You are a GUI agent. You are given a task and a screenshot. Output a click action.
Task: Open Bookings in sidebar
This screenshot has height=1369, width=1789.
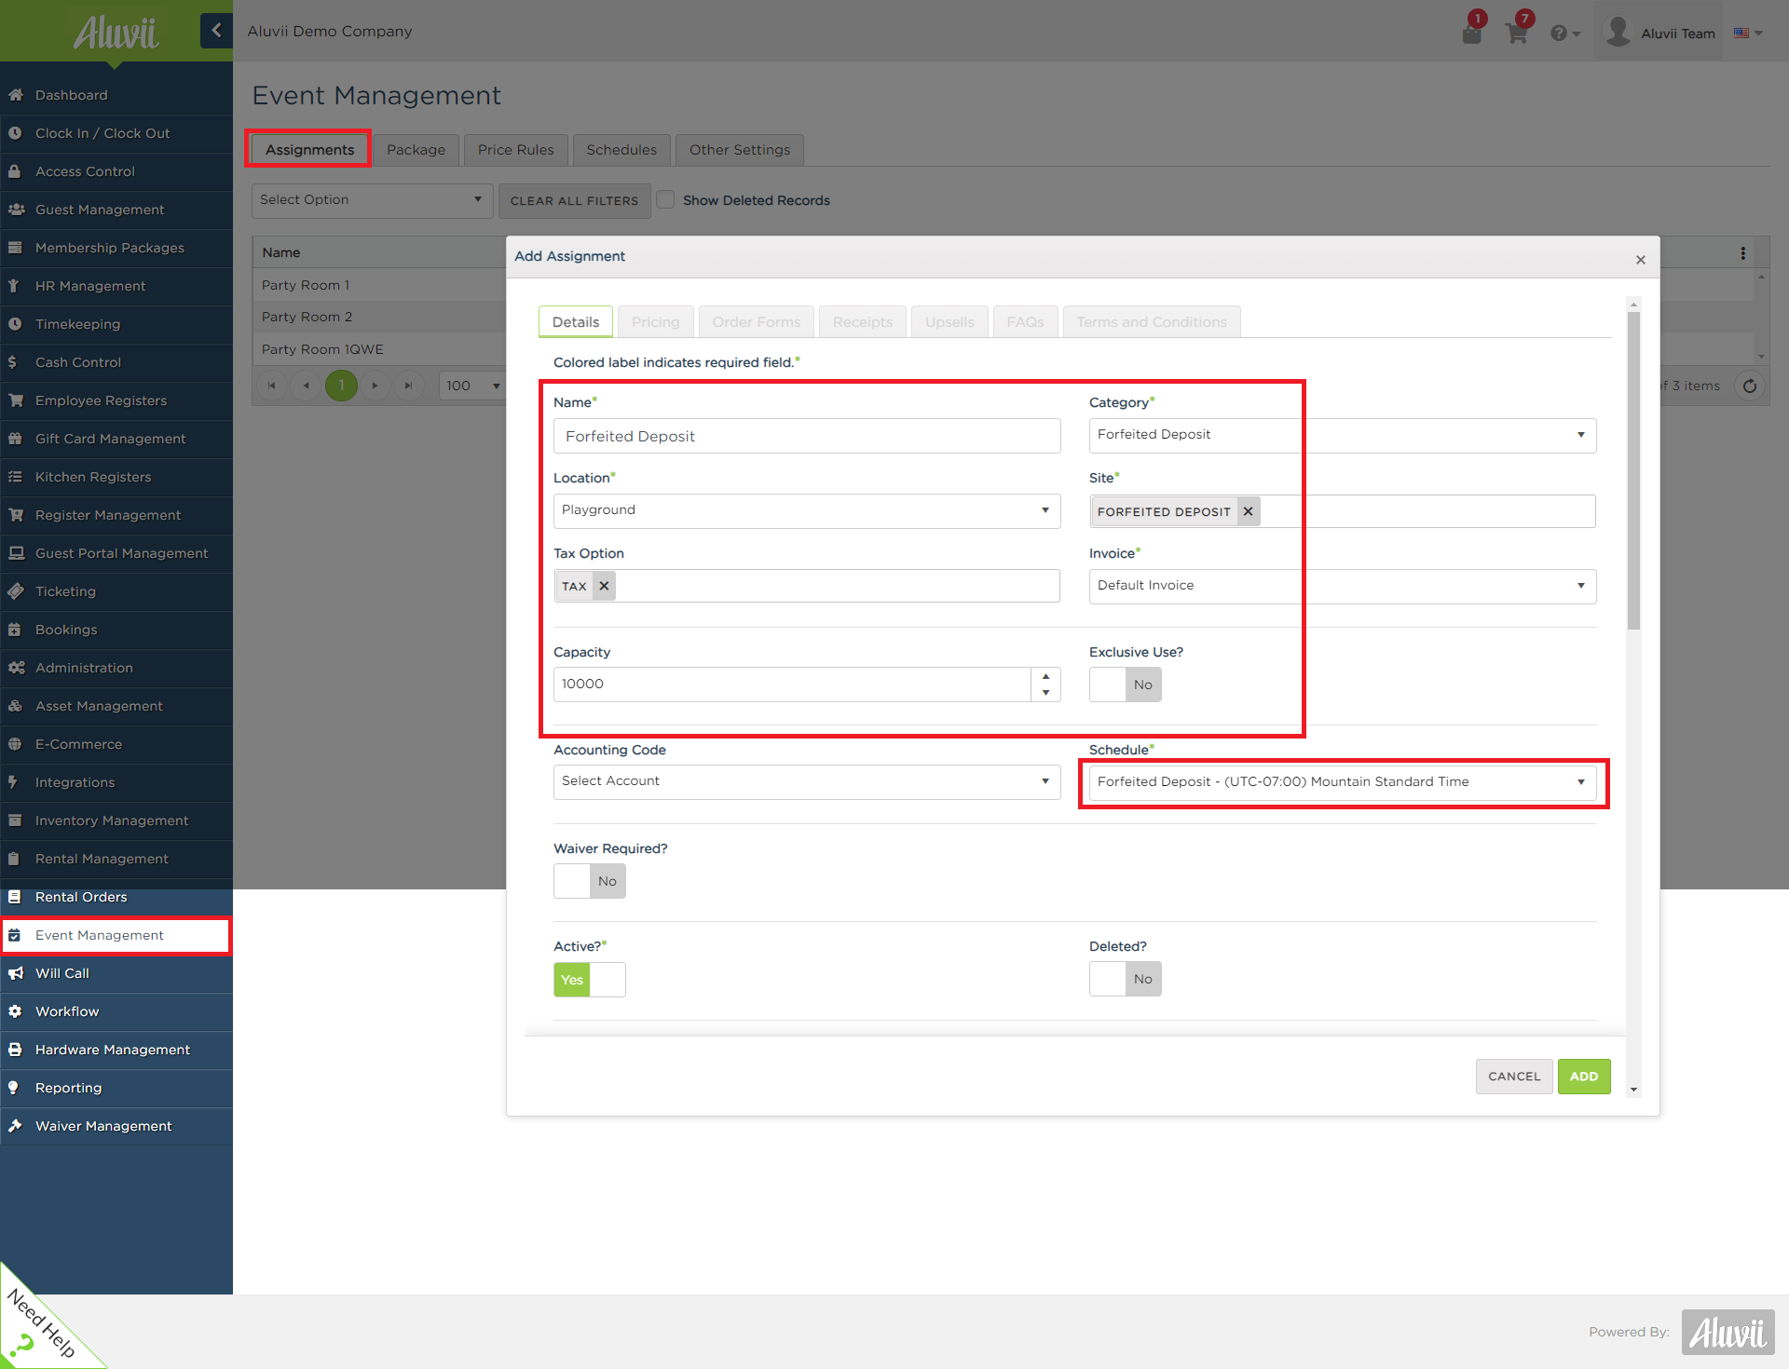point(116,630)
